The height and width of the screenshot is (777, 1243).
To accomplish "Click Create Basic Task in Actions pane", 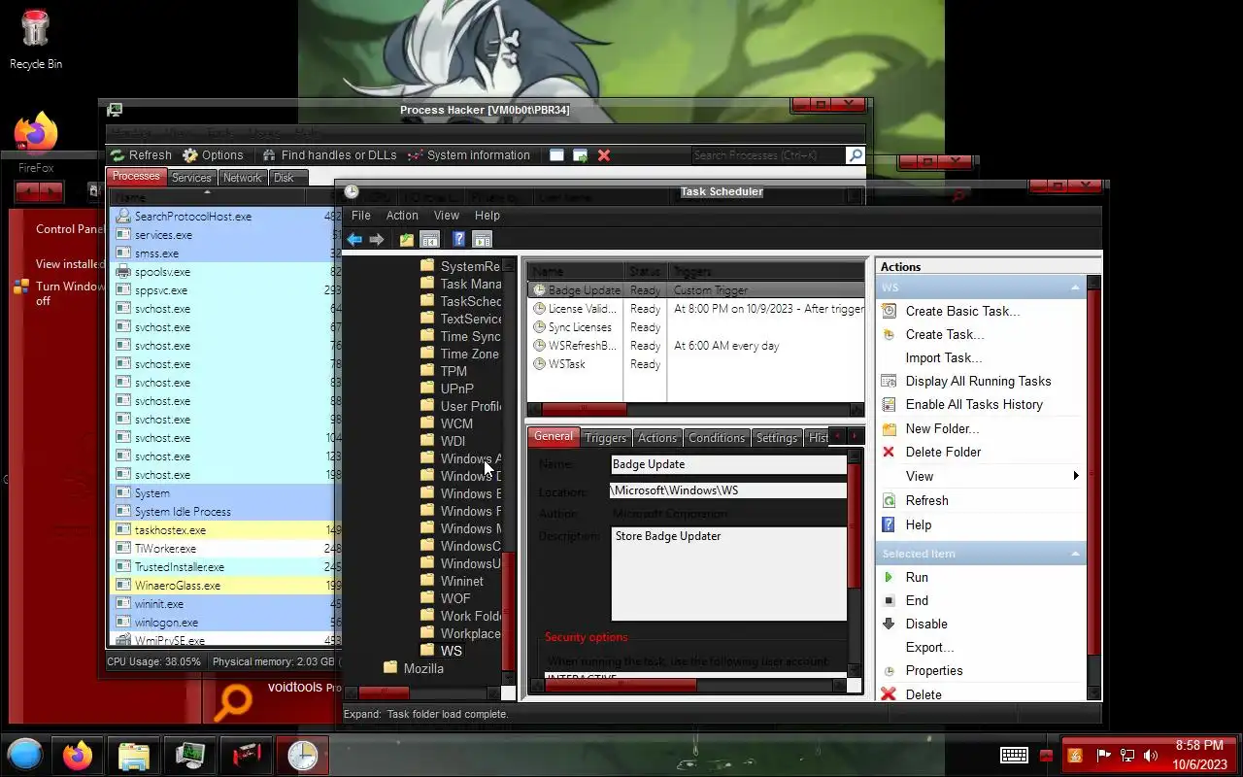I will tap(962, 312).
